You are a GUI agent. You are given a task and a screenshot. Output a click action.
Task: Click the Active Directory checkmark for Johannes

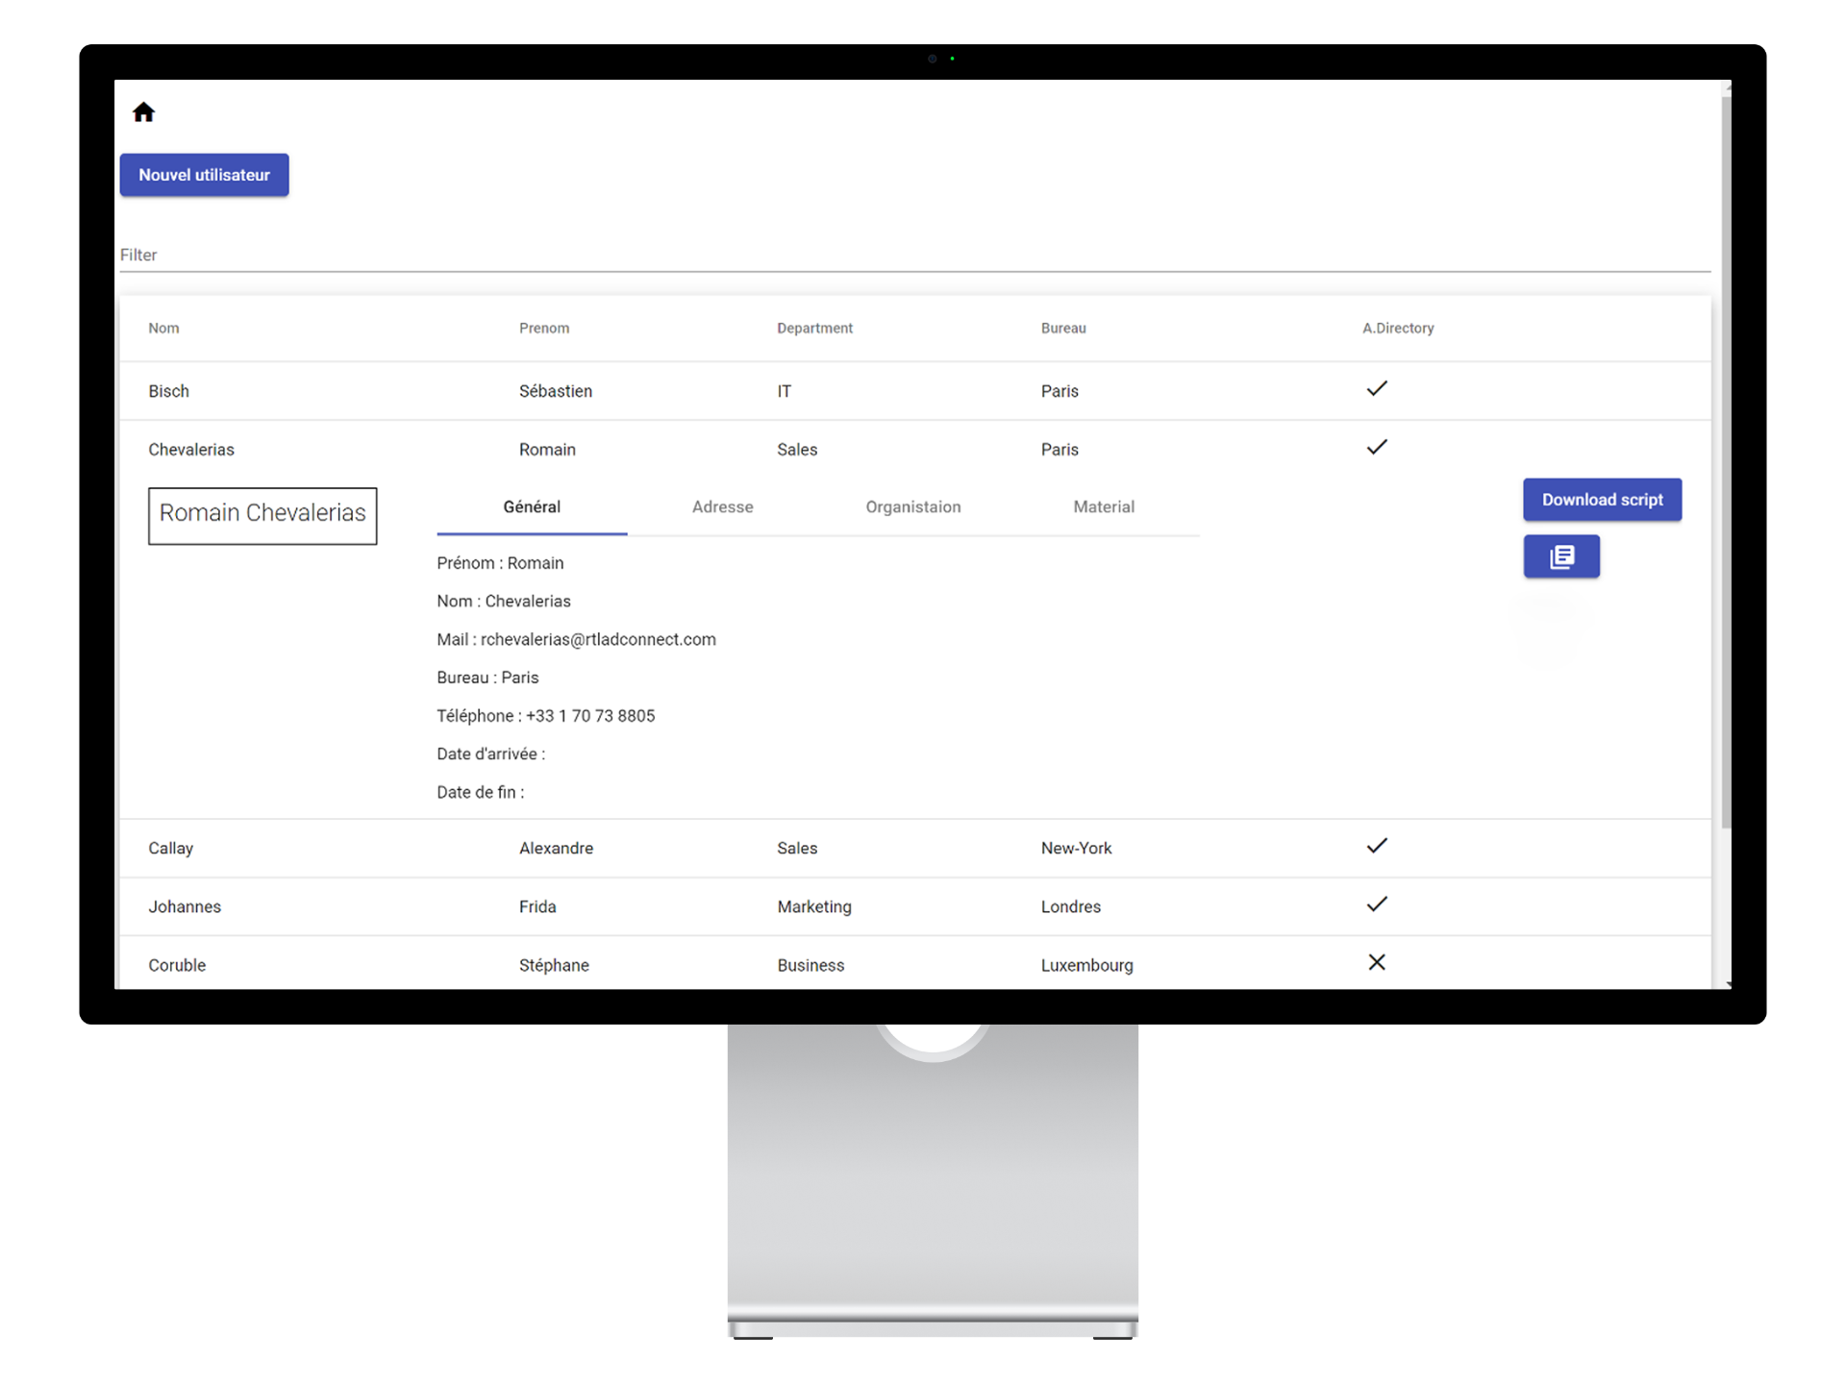pyautogui.click(x=1377, y=904)
